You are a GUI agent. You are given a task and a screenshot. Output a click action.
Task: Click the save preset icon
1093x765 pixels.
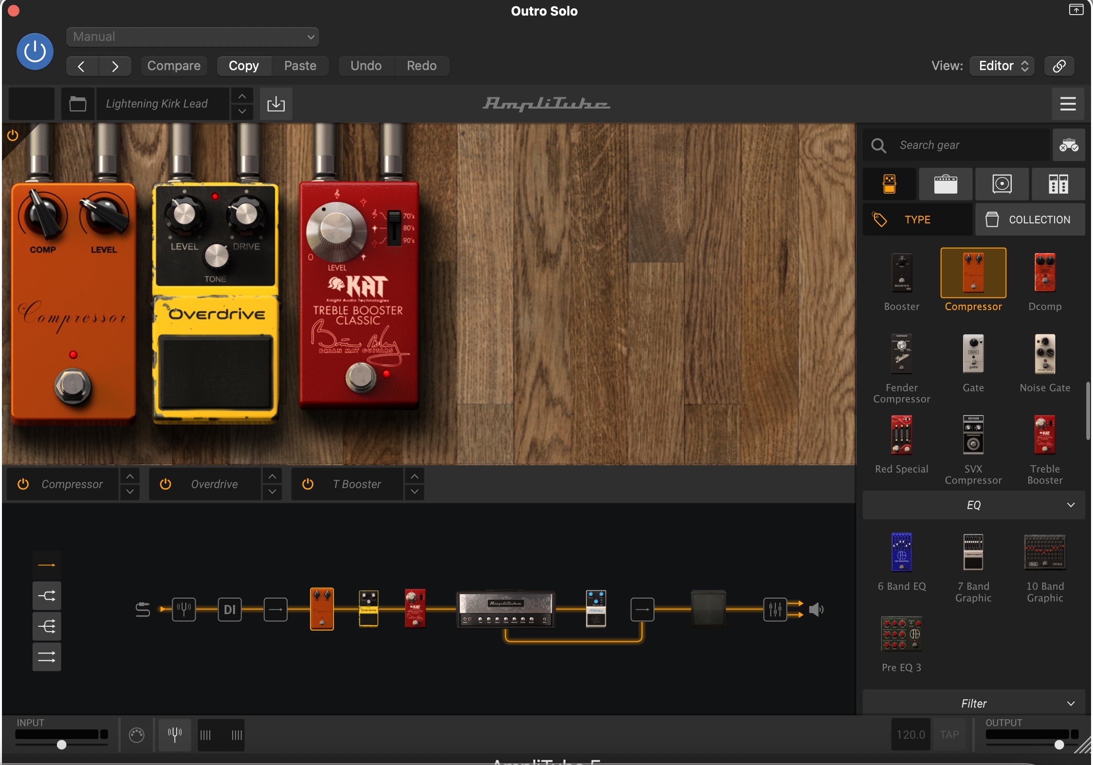(x=276, y=104)
